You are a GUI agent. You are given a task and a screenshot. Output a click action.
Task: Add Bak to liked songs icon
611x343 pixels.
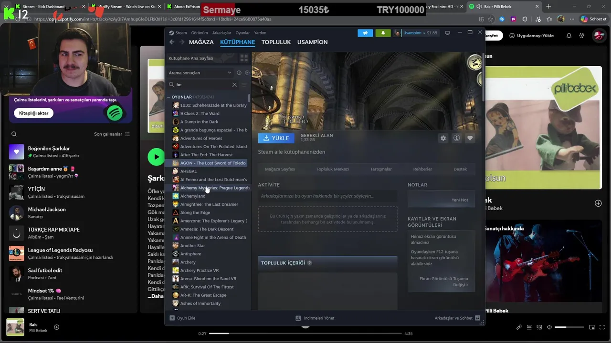click(57, 327)
